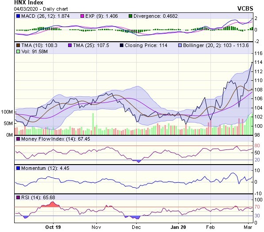Click the blue Momentum (12) legend swatch
Image resolution: width=264 pixels, height=232 pixels.
point(18,168)
